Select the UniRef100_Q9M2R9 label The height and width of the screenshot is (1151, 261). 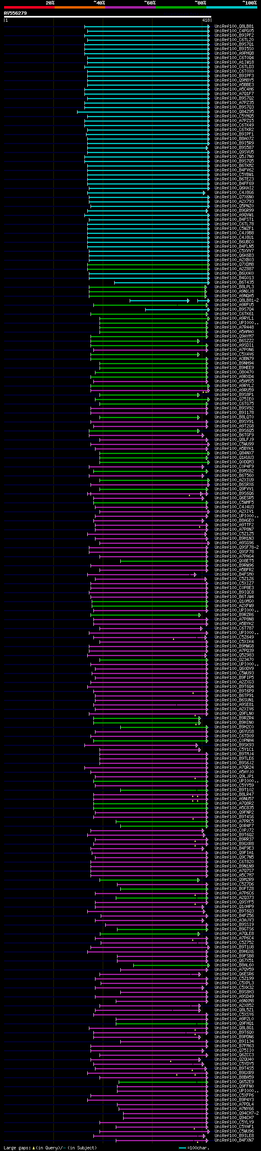[x=234, y=880]
